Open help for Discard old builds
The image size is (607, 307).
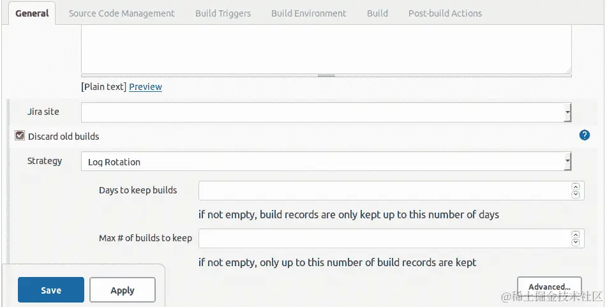tap(584, 135)
